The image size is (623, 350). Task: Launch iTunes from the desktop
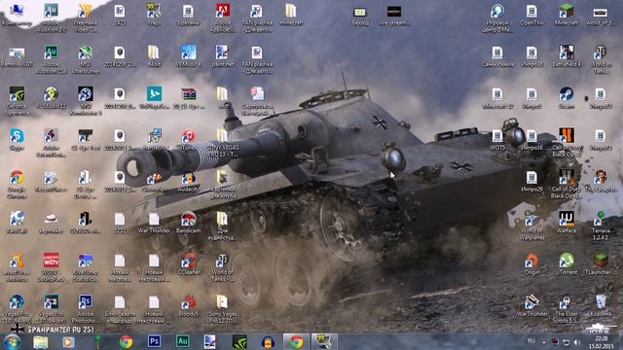[188, 140]
